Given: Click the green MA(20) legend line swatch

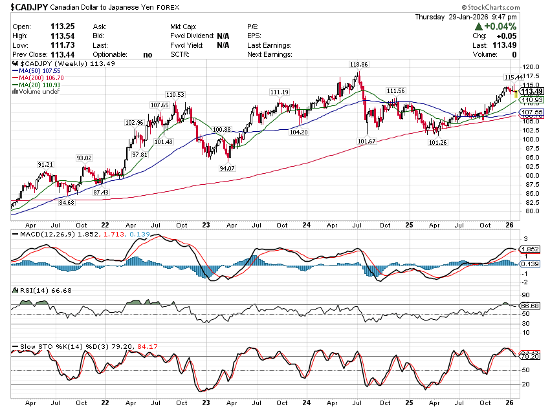Looking at the screenshot, I should [x=15, y=85].
